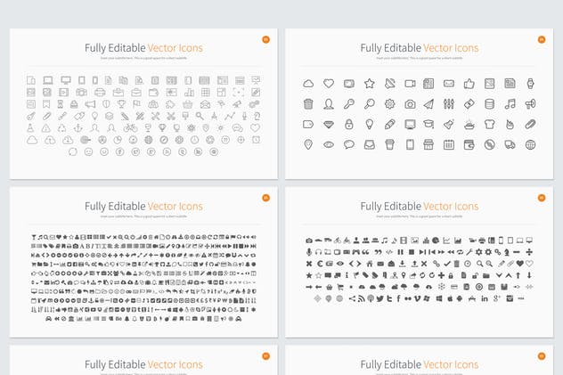
Task: Select the LinkedIn icon in bottom-right slide
Action: click(485, 298)
